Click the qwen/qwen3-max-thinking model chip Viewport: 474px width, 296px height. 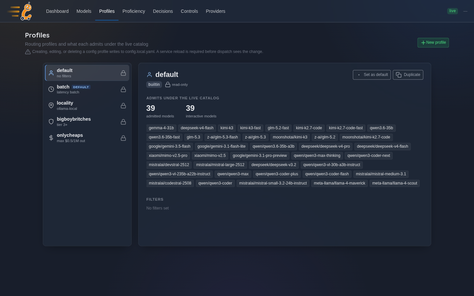click(317, 156)
